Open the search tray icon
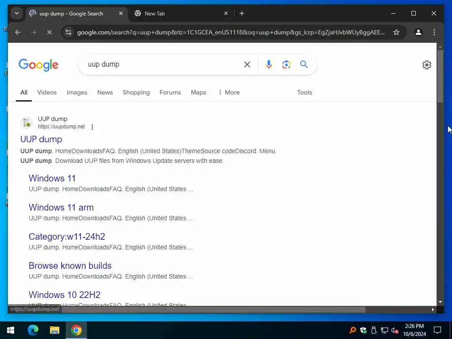Image resolution: width=452 pixels, height=339 pixels. [352, 330]
